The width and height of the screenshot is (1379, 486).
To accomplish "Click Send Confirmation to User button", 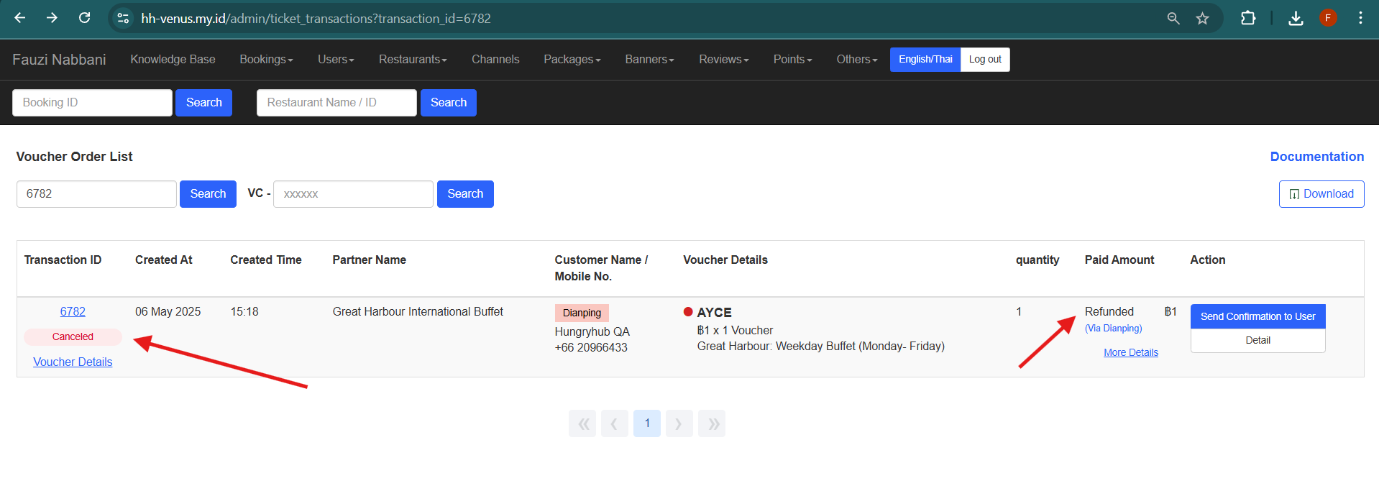I will click(x=1257, y=316).
